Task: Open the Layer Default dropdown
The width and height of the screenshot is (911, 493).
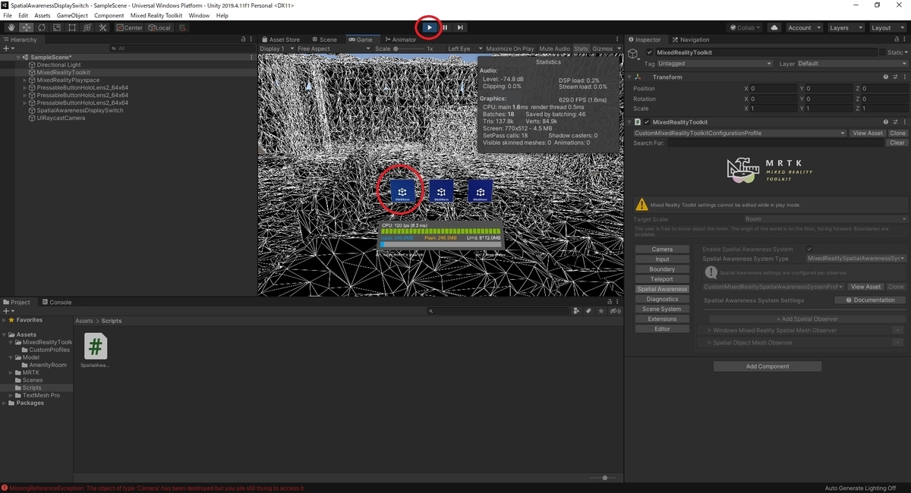Action: coord(851,64)
